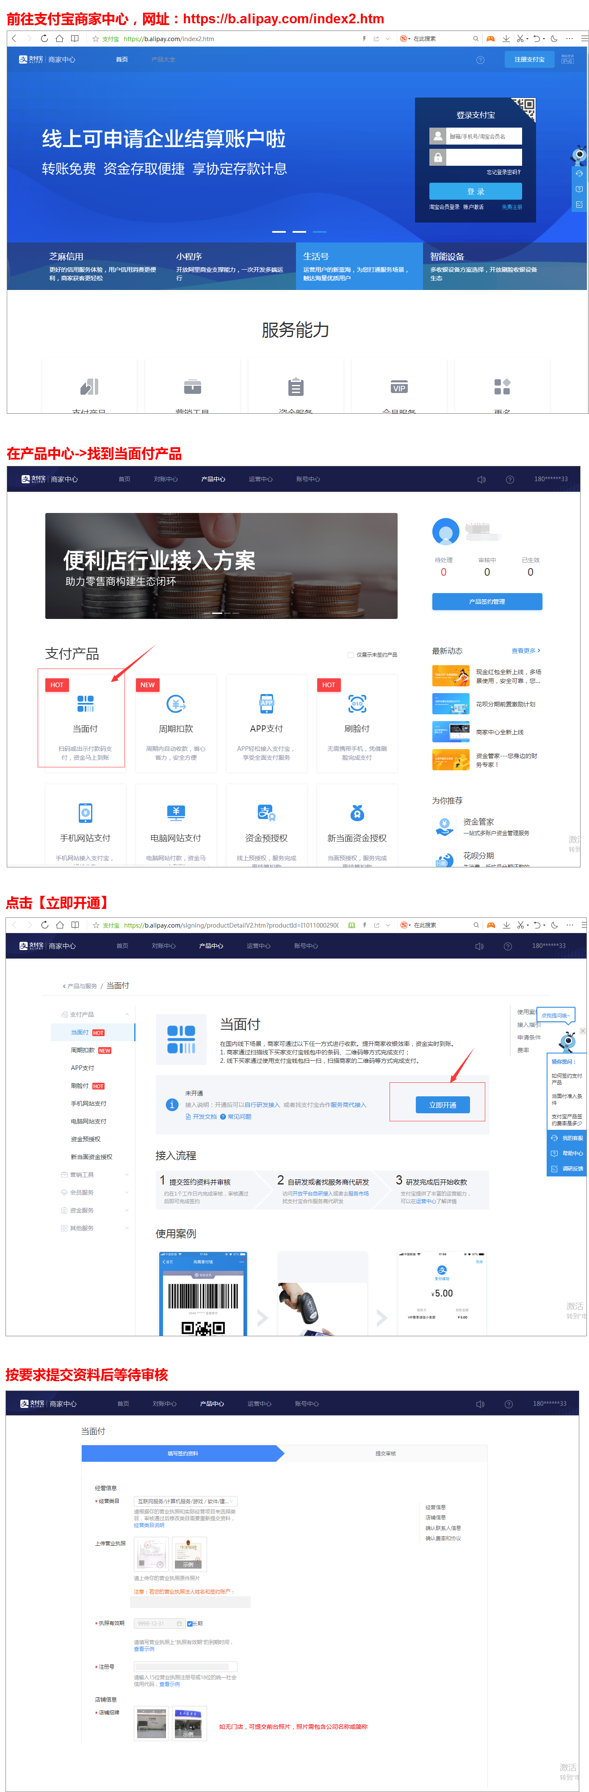Image resolution: width=589 pixels, height=1792 pixels.
Task: Open the 开发文档 link
Action: click(x=201, y=1117)
